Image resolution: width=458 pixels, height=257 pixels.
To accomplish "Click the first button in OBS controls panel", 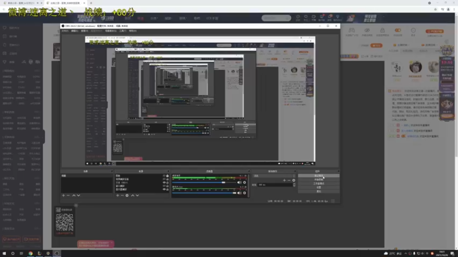I will (x=319, y=176).
